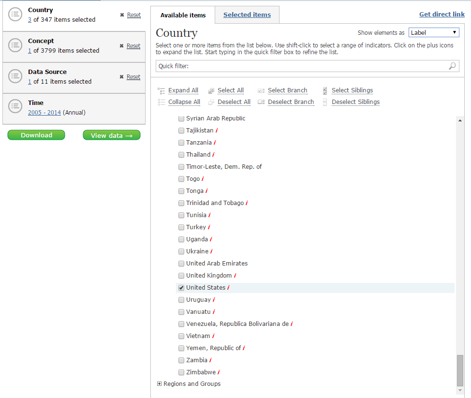This screenshot has height=398, width=471.
Task: Click the Collapse All tree icon
Action: pyautogui.click(x=162, y=102)
